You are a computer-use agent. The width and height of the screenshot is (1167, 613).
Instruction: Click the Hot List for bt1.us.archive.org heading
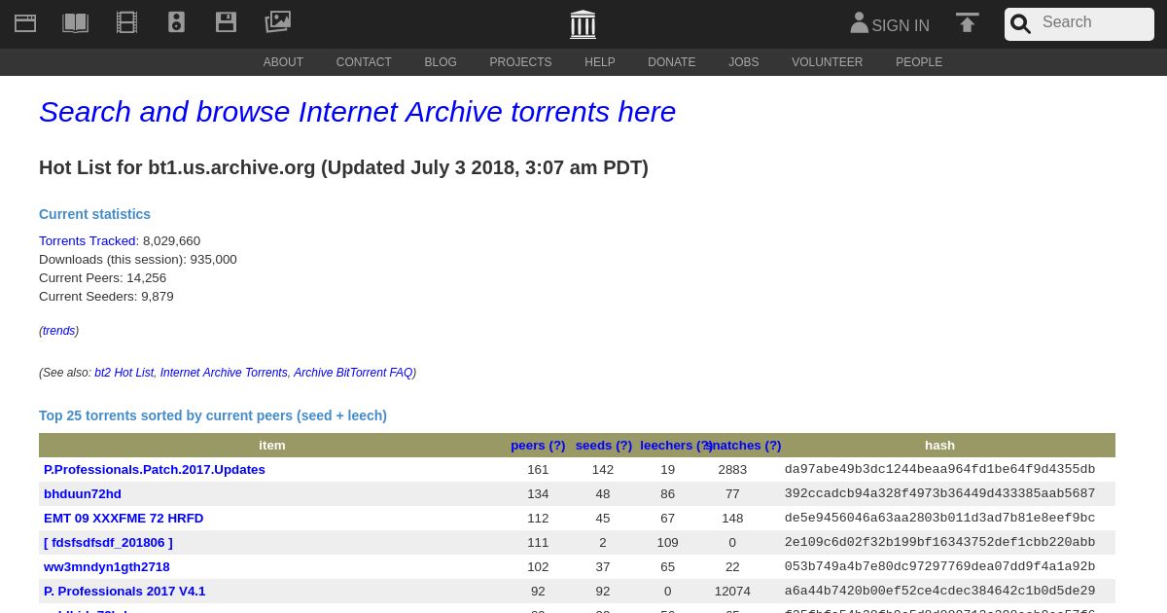click(x=343, y=167)
